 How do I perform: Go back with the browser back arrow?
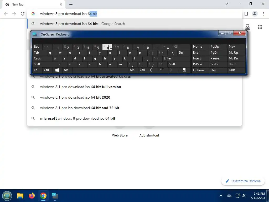coord(6,14)
